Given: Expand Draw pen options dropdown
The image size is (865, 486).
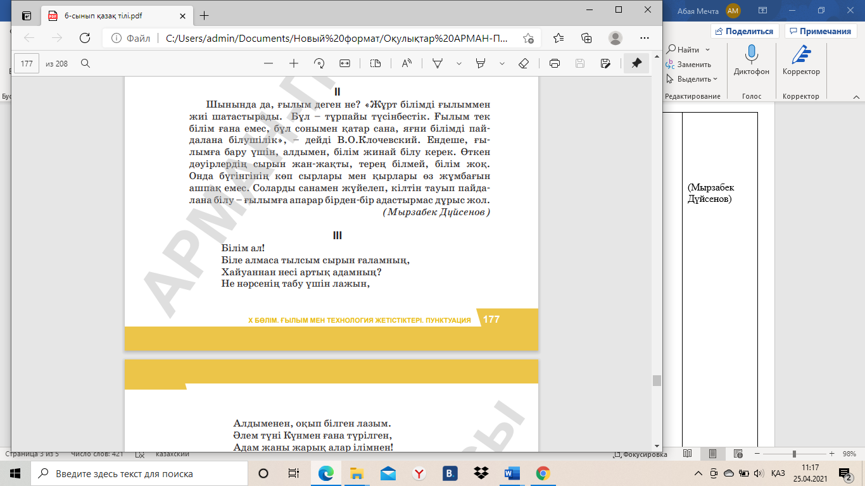Looking at the screenshot, I should click(x=459, y=63).
